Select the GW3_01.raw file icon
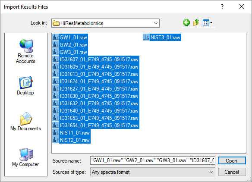 [56, 52]
